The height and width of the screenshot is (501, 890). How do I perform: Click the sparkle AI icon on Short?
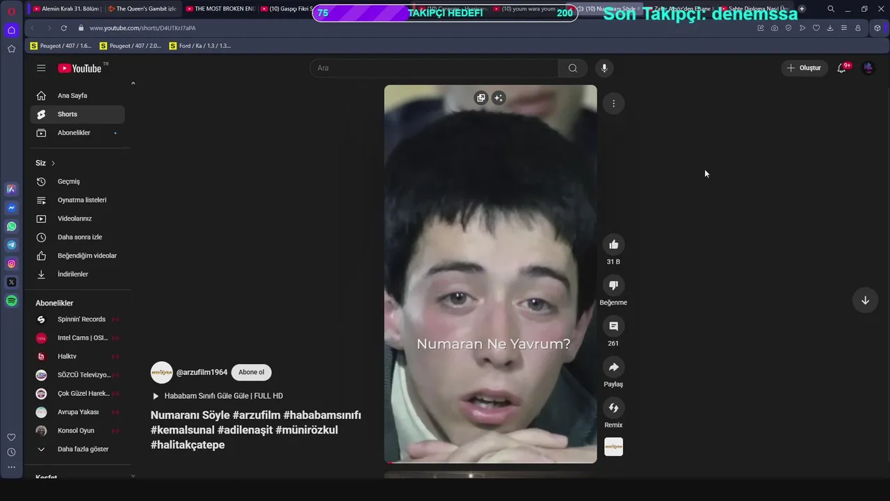click(498, 98)
